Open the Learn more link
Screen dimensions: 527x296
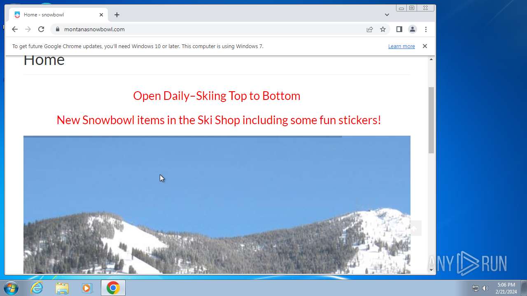pyautogui.click(x=401, y=46)
